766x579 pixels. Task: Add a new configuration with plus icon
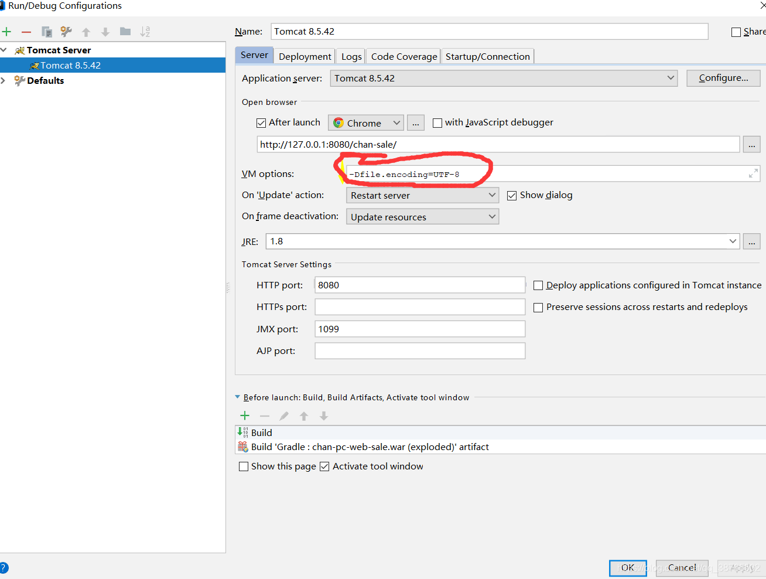pyautogui.click(x=7, y=32)
